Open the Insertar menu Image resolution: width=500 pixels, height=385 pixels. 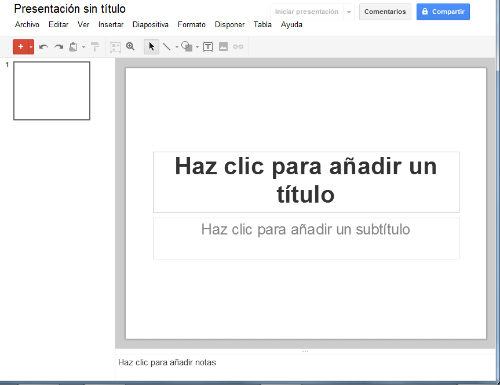click(x=111, y=25)
